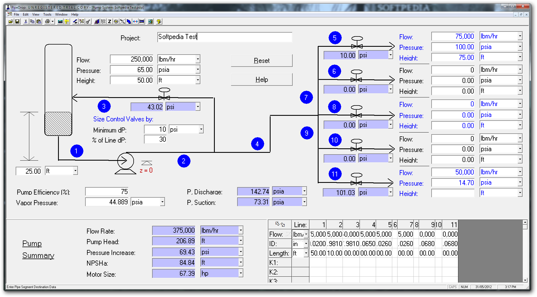Click the Reset button
This screenshot has width=537, height=297.
point(262,60)
